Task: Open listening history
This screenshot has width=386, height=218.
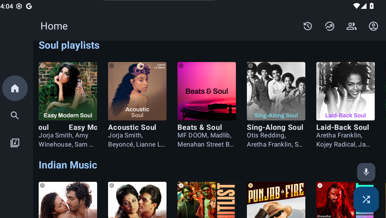Action: tap(307, 26)
